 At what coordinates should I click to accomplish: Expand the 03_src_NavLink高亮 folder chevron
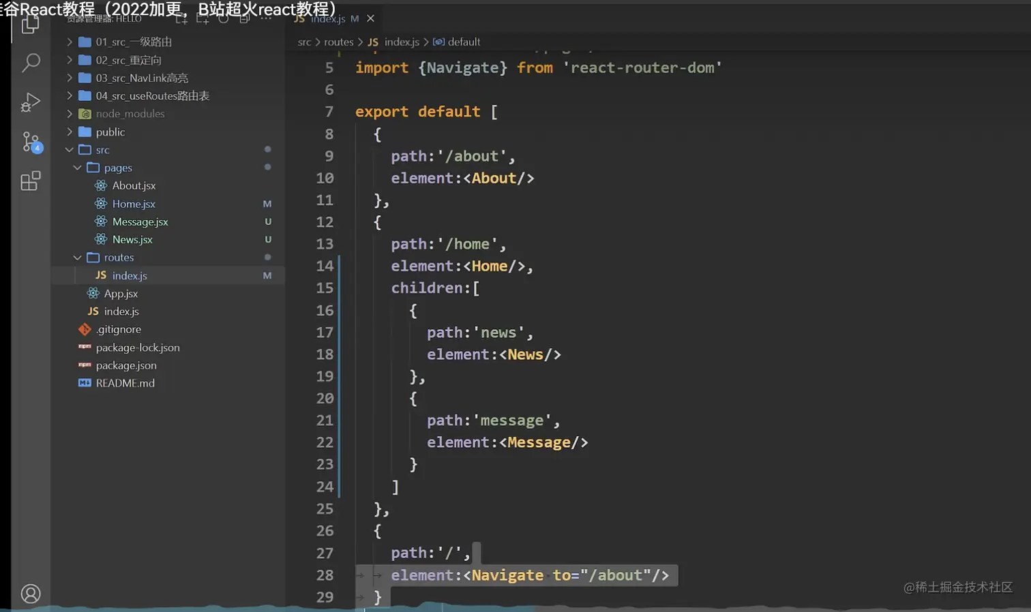click(x=70, y=78)
